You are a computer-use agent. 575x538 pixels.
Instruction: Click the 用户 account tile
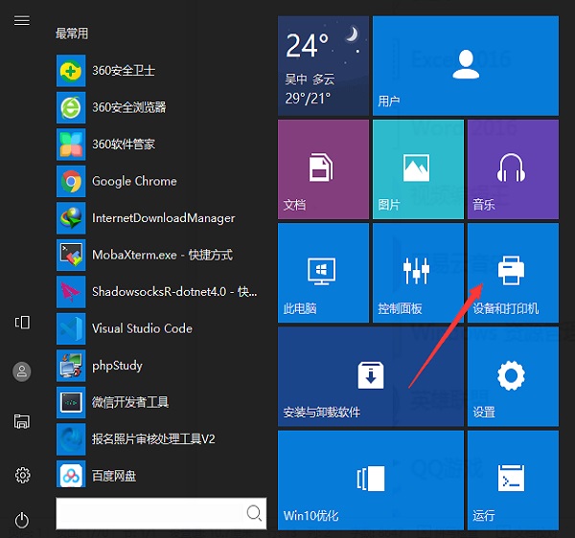coord(465,64)
